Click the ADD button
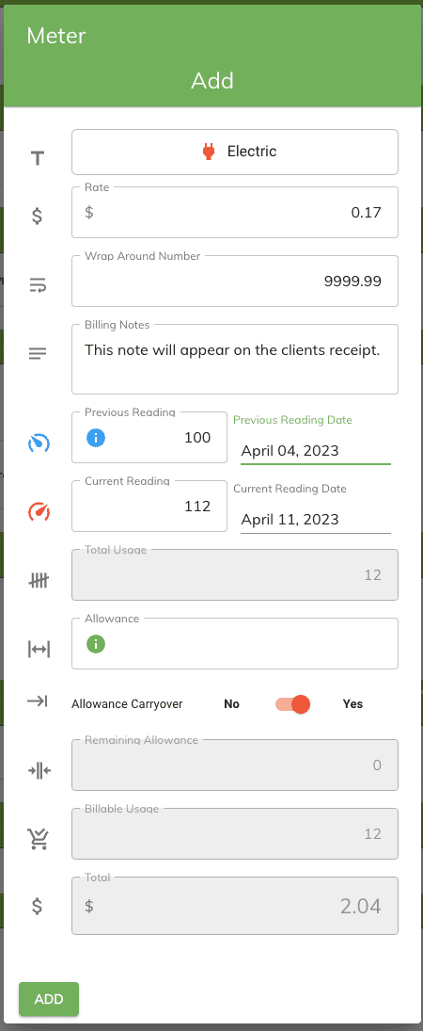Screen dimensions: 423x1031 49,999
